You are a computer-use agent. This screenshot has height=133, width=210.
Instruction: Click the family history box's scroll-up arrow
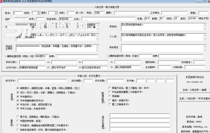(x=205, y=25)
